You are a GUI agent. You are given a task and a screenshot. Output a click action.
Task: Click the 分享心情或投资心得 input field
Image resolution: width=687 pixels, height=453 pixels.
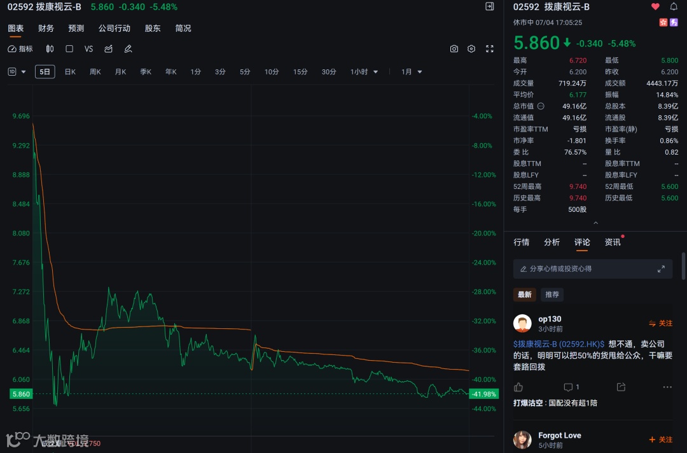pyautogui.click(x=593, y=269)
